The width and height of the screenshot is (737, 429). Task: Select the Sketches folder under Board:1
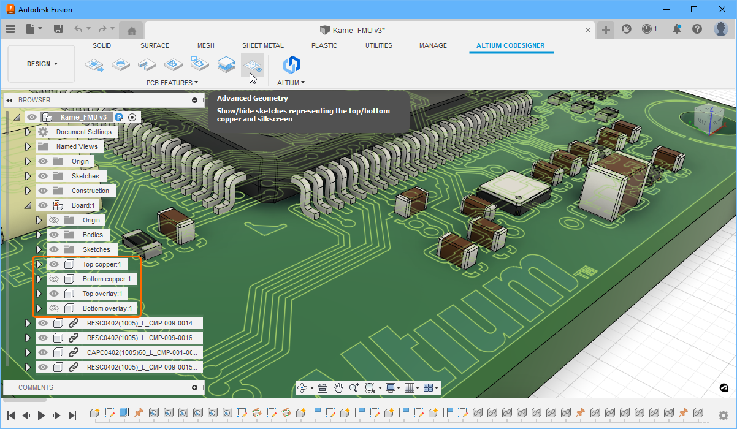click(x=96, y=249)
